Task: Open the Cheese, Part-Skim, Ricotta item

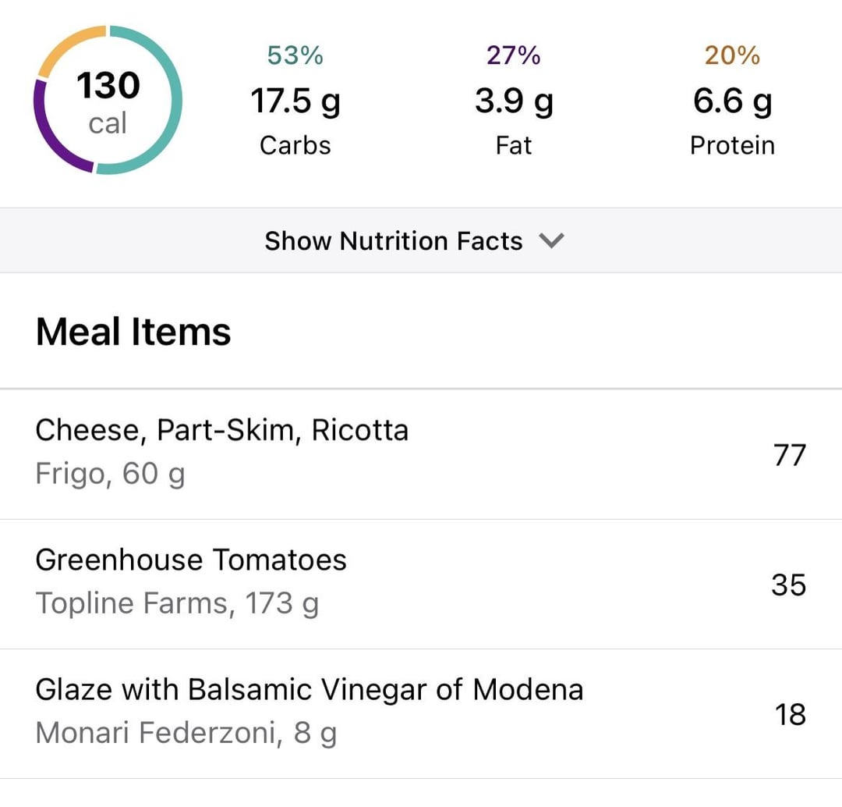Action: [421, 454]
